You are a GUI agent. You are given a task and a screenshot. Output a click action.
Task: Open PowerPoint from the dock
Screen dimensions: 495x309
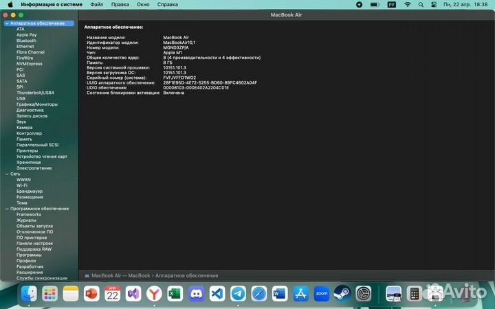tap(91, 294)
